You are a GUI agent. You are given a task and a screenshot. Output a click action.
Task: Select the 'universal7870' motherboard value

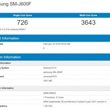50,76
